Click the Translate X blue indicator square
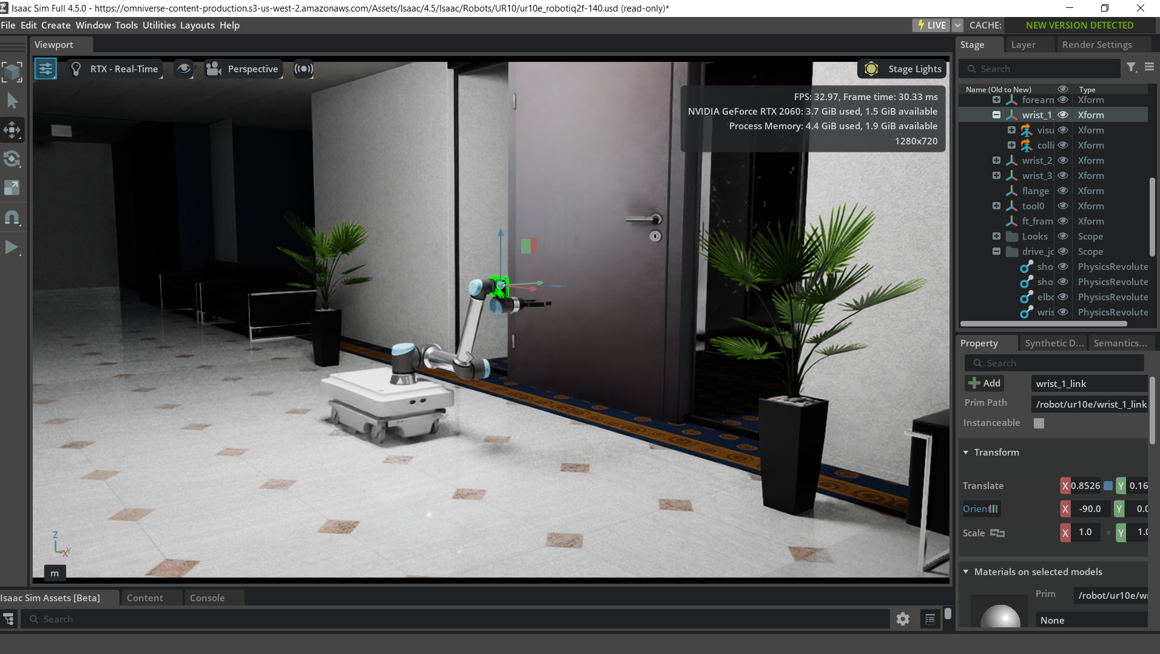This screenshot has width=1160, height=654. (1108, 486)
